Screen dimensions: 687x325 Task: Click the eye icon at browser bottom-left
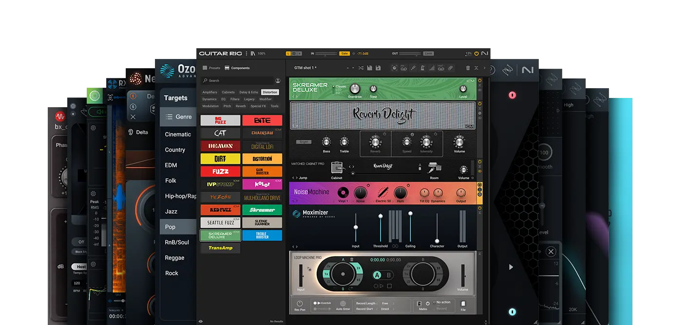[201, 322]
